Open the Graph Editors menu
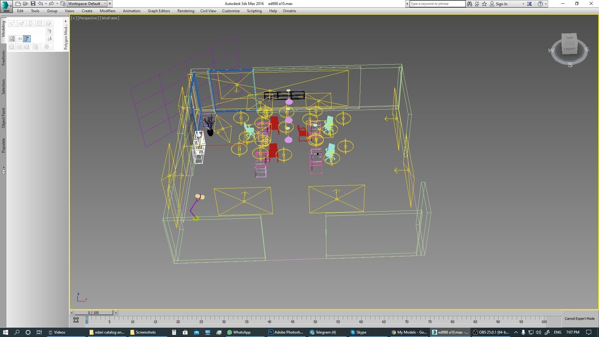The height and width of the screenshot is (337, 599). tap(159, 11)
